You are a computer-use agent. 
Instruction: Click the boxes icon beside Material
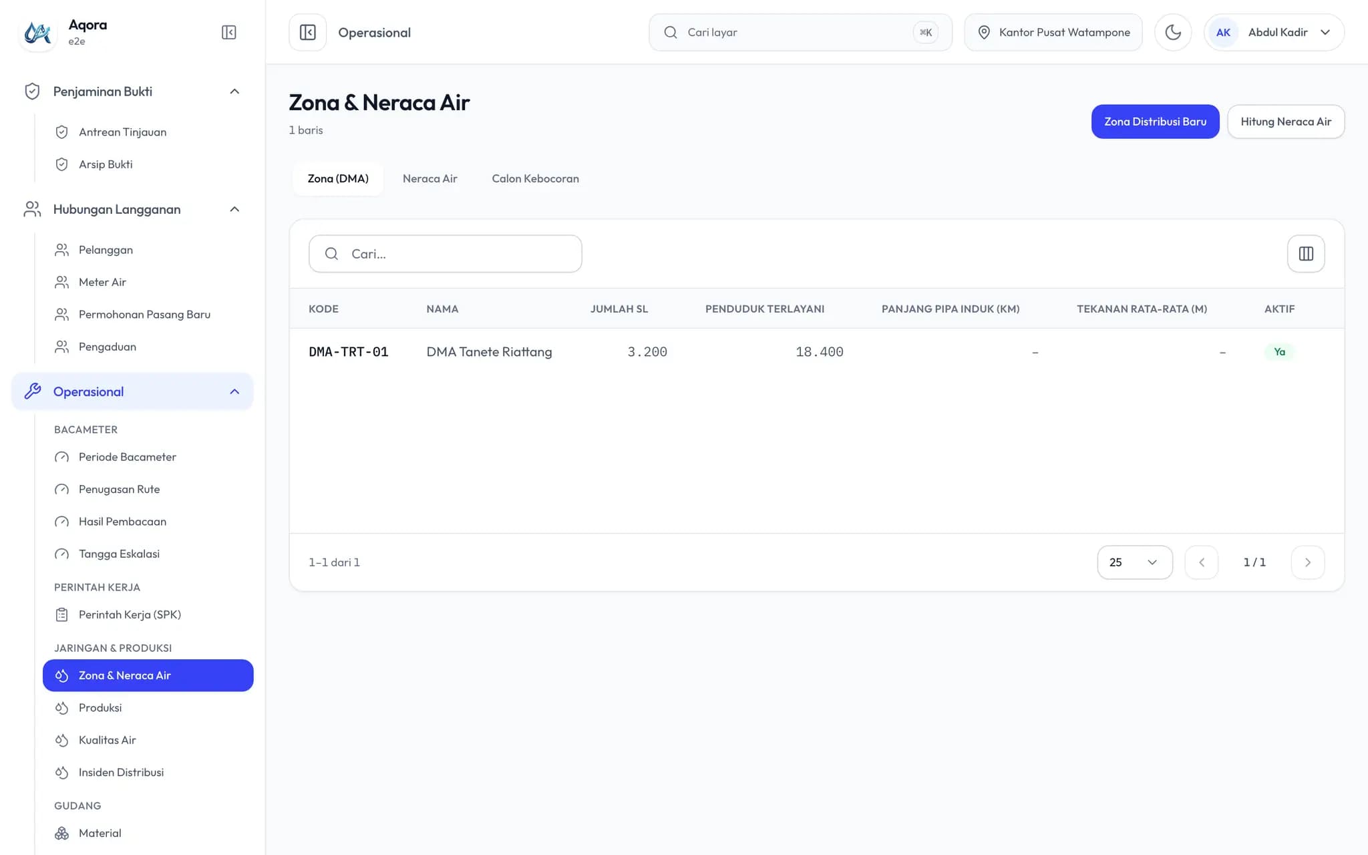(x=61, y=833)
